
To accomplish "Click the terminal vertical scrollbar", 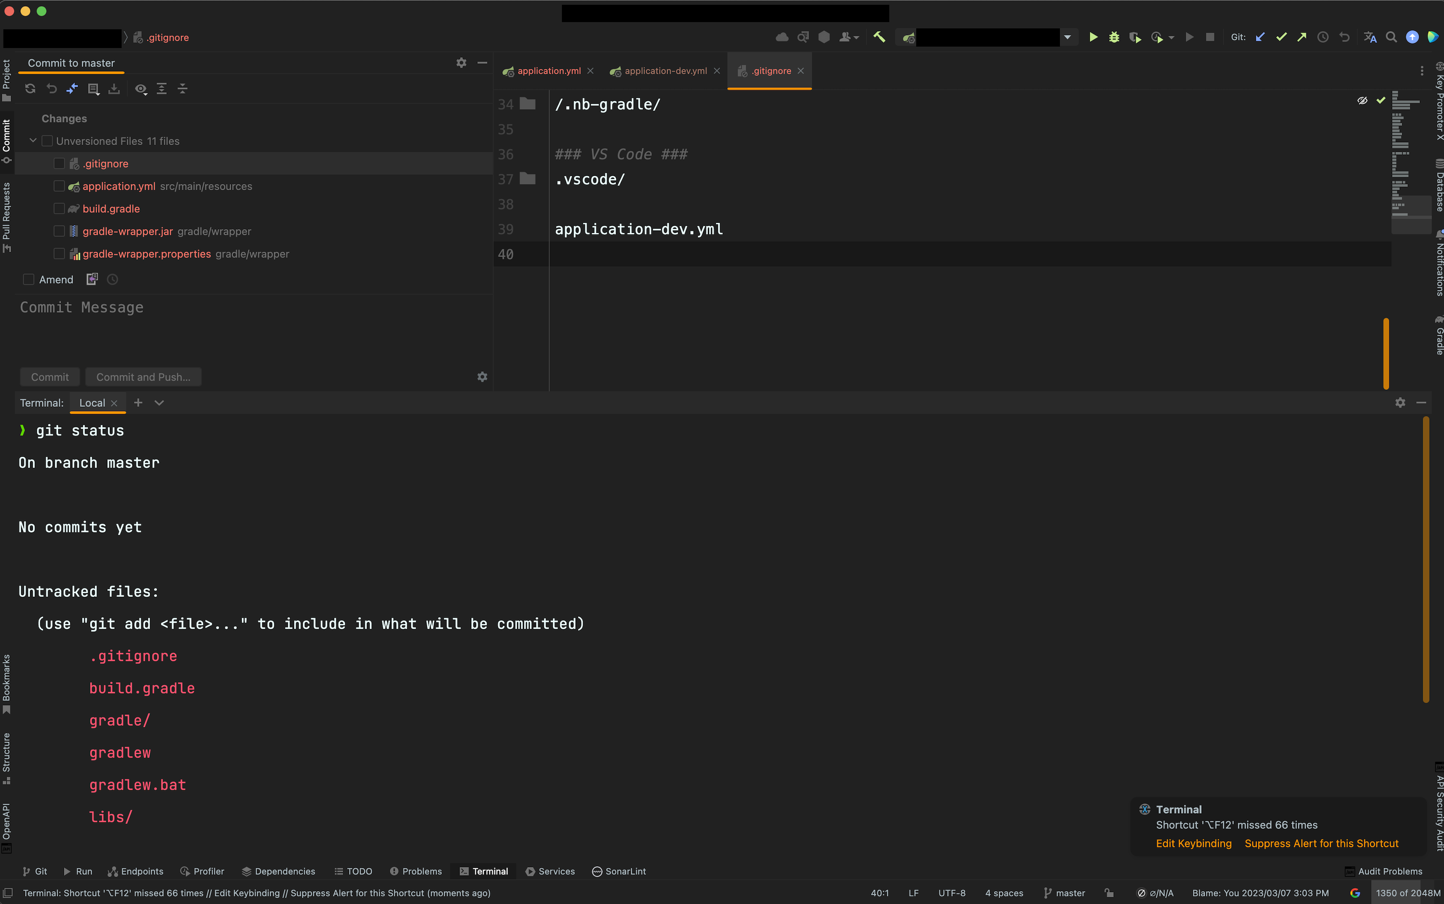I will (x=1426, y=560).
